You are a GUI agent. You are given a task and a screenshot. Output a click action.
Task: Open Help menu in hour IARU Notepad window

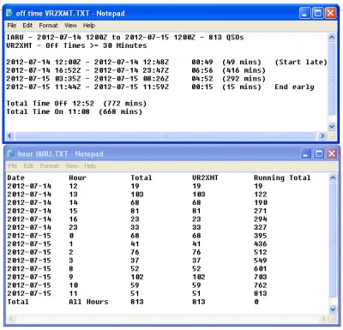pyautogui.click(x=90, y=166)
